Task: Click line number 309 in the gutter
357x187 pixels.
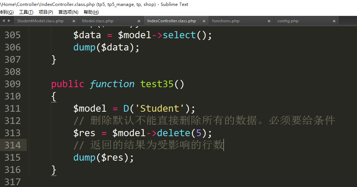Action: pos(13,84)
